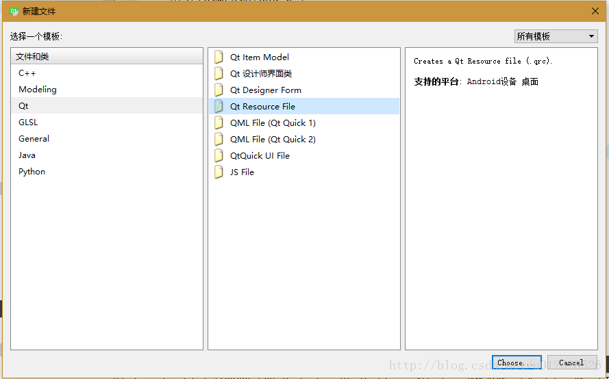Screen dimensions: 609x379
Task: Click the Qt 设计师界面类 file icon
Action: [x=219, y=73]
